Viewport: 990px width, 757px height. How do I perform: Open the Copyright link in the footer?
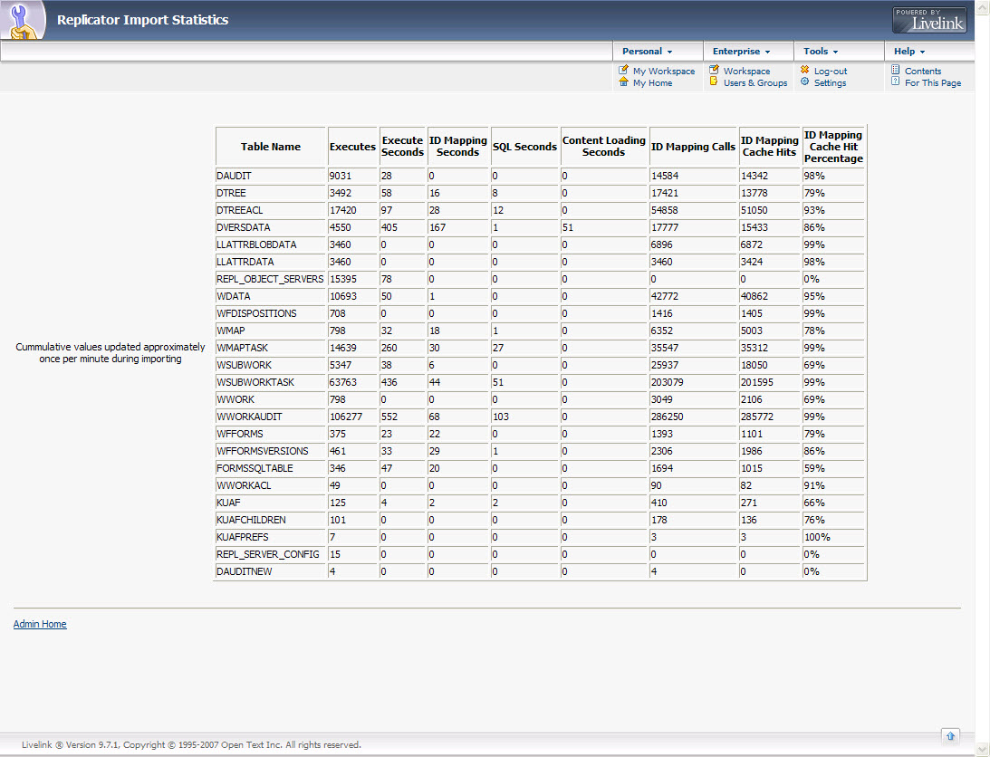(144, 745)
